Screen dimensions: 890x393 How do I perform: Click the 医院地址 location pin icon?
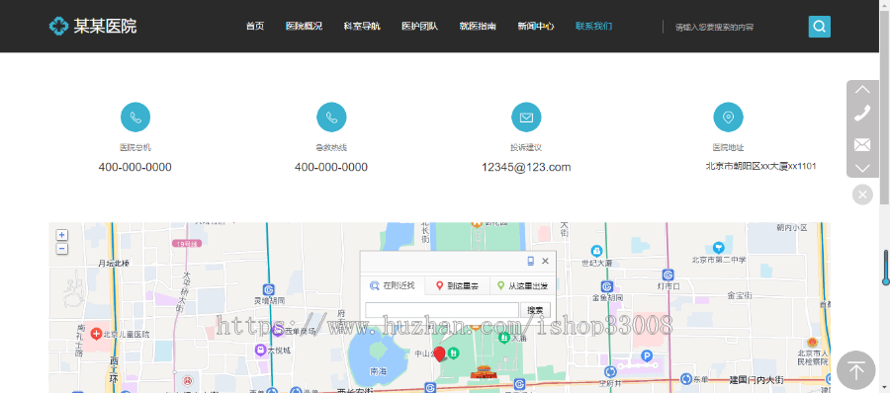click(x=728, y=118)
